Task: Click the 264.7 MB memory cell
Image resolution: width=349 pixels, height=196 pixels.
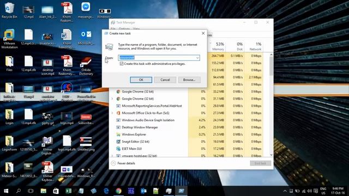Action: coord(216,56)
